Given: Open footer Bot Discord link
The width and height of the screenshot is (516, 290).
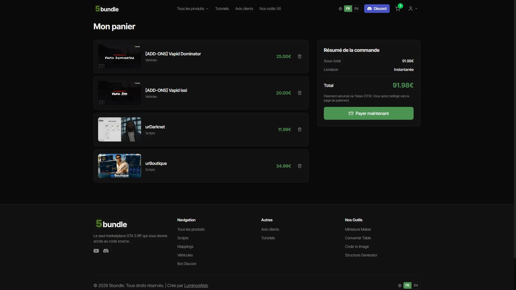Looking at the screenshot, I should pyautogui.click(x=187, y=264).
